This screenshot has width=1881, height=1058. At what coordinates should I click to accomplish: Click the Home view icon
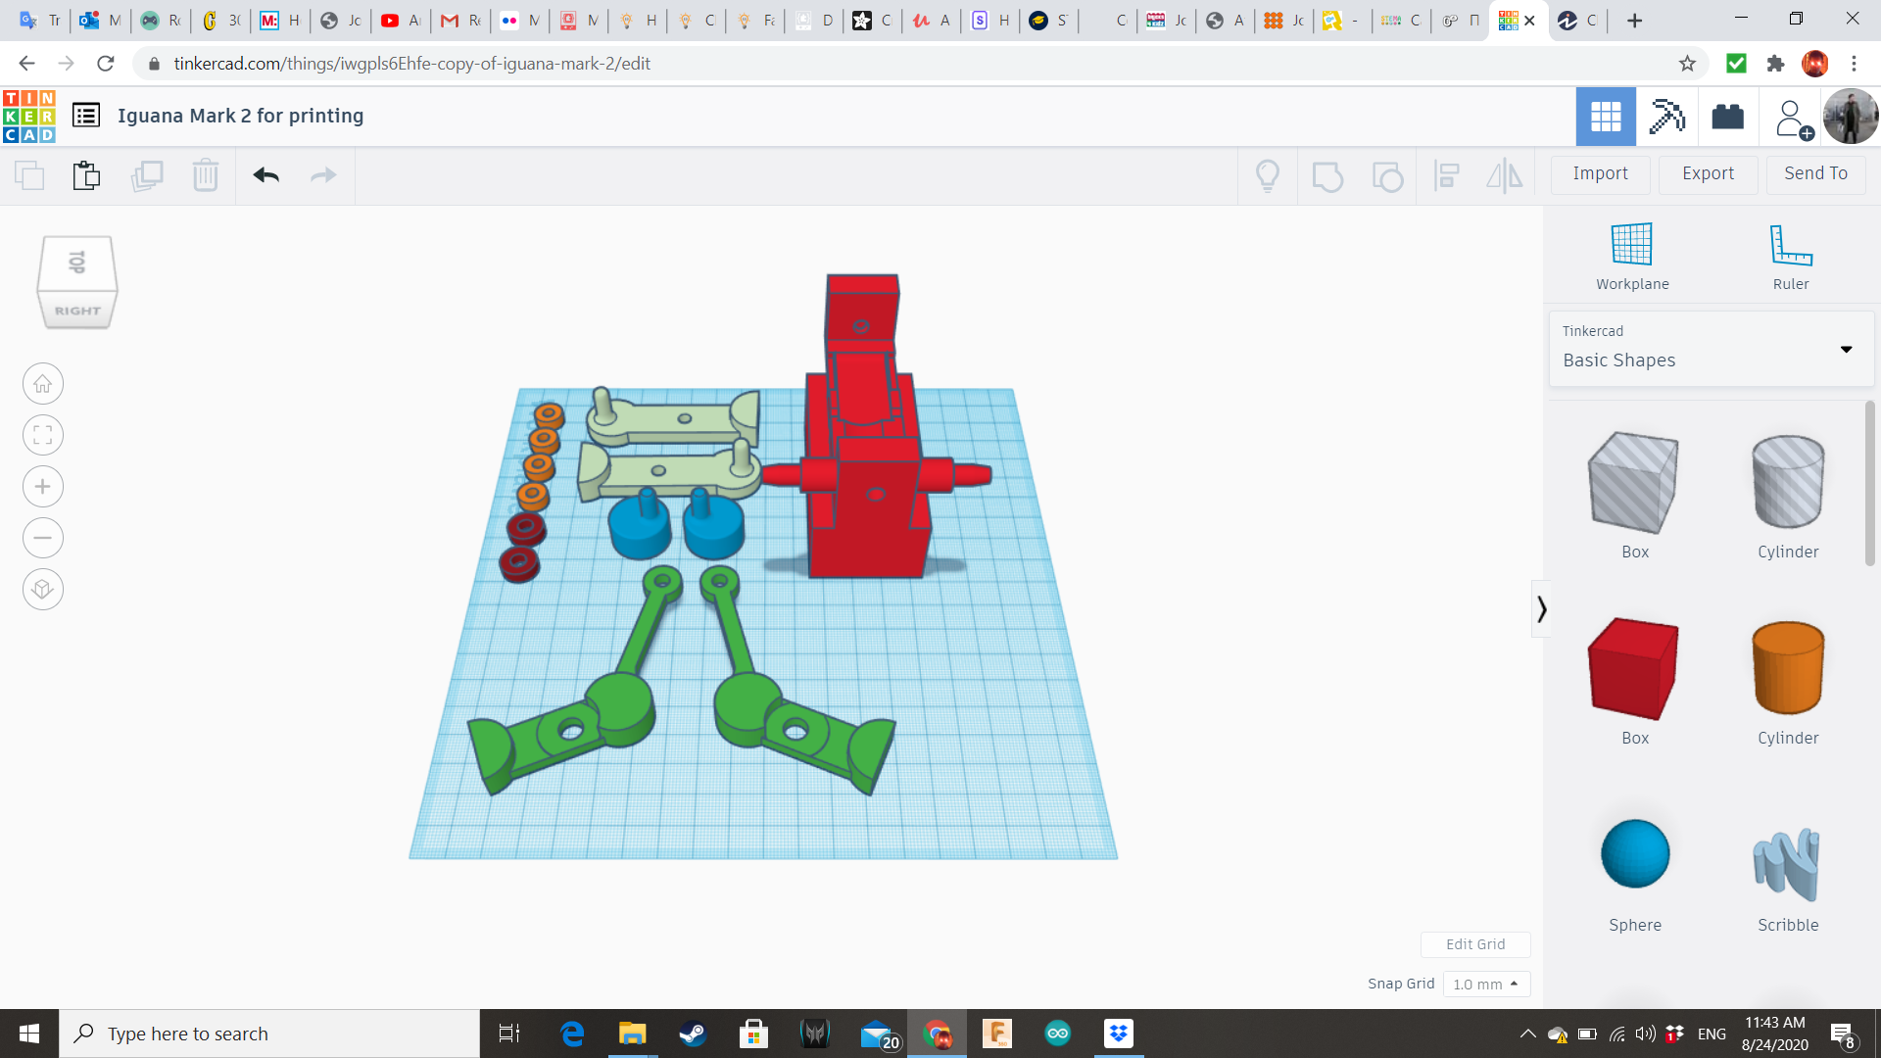[43, 384]
